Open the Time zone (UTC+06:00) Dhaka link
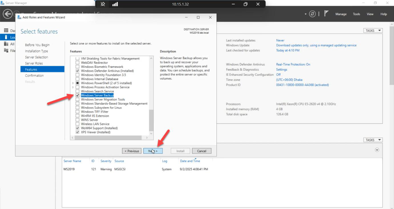Image resolution: width=394 pixels, height=209 pixels. (x=289, y=80)
